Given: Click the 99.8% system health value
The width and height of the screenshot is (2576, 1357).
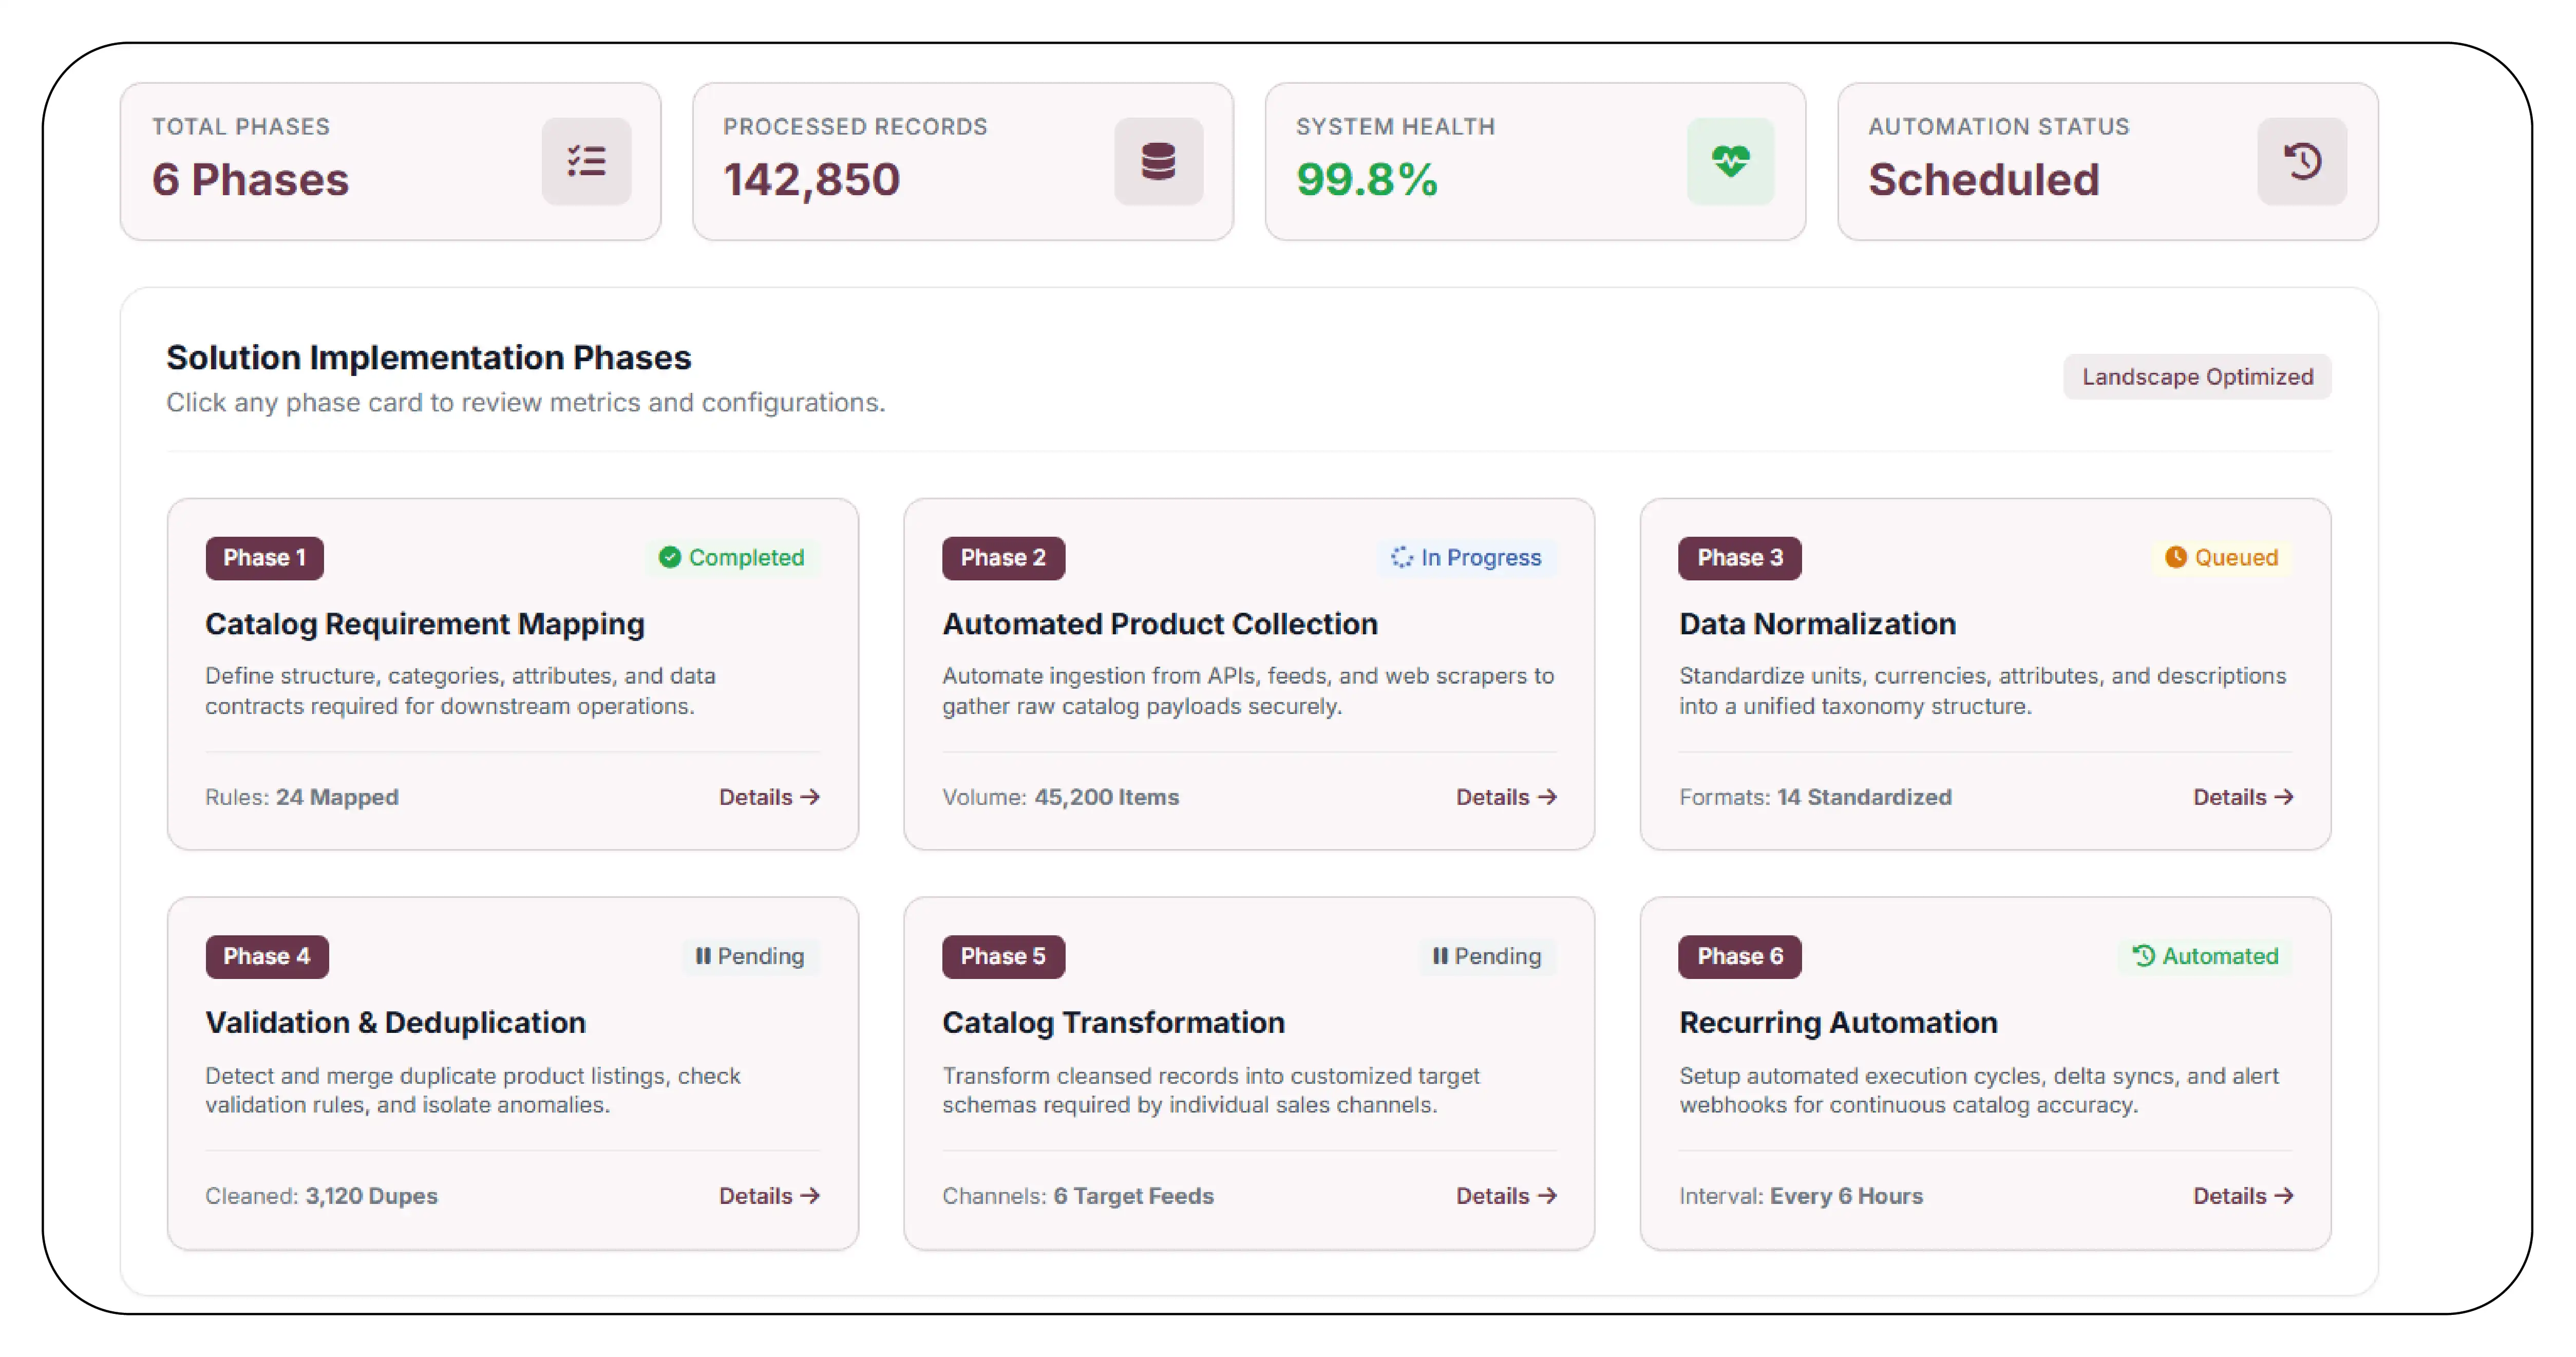Looking at the screenshot, I should [x=1367, y=180].
